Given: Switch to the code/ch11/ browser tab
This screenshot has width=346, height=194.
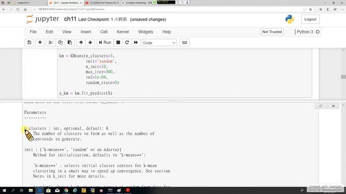Looking at the screenshot, I should tap(23, 3).
